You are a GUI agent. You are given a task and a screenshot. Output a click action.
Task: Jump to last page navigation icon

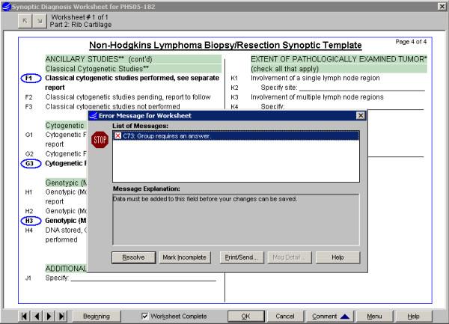pyautogui.click(x=61, y=316)
